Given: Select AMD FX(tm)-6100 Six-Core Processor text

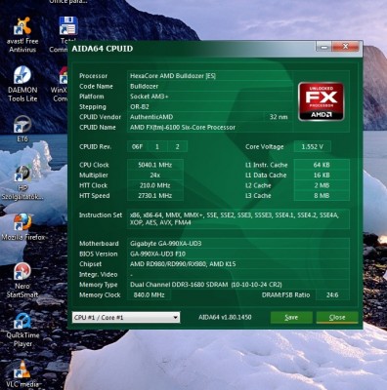Looking at the screenshot, I should [x=183, y=128].
